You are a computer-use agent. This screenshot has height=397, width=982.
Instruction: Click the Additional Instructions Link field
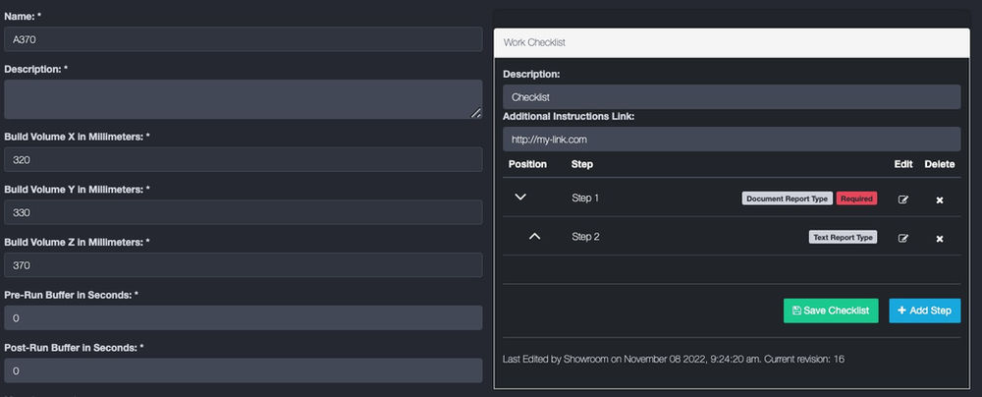(731, 139)
